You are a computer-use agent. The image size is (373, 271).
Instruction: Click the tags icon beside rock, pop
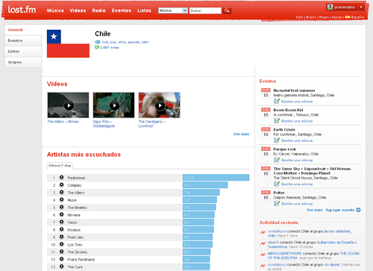tap(97, 42)
